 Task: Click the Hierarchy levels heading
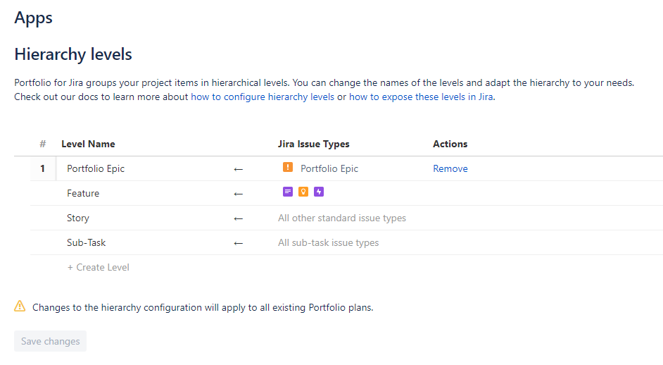pyautogui.click(x=73, y=54)
